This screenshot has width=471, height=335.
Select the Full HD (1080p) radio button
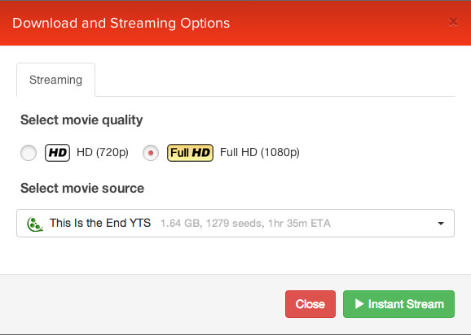click(x=151, y=153)
